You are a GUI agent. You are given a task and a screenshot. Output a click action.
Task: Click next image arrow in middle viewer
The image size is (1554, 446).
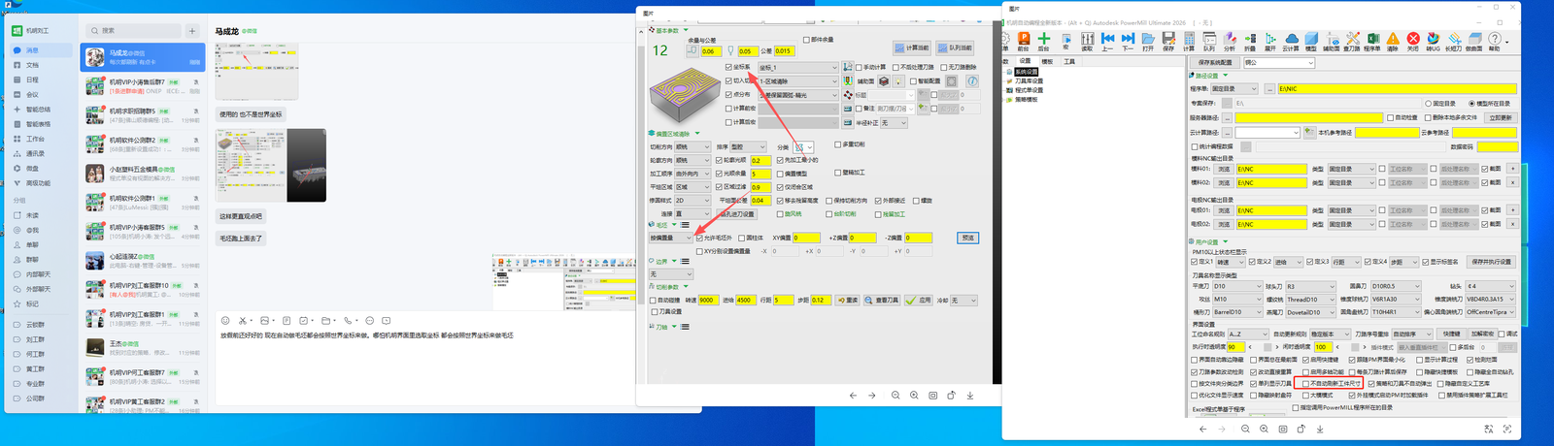[x=871, y=396]
